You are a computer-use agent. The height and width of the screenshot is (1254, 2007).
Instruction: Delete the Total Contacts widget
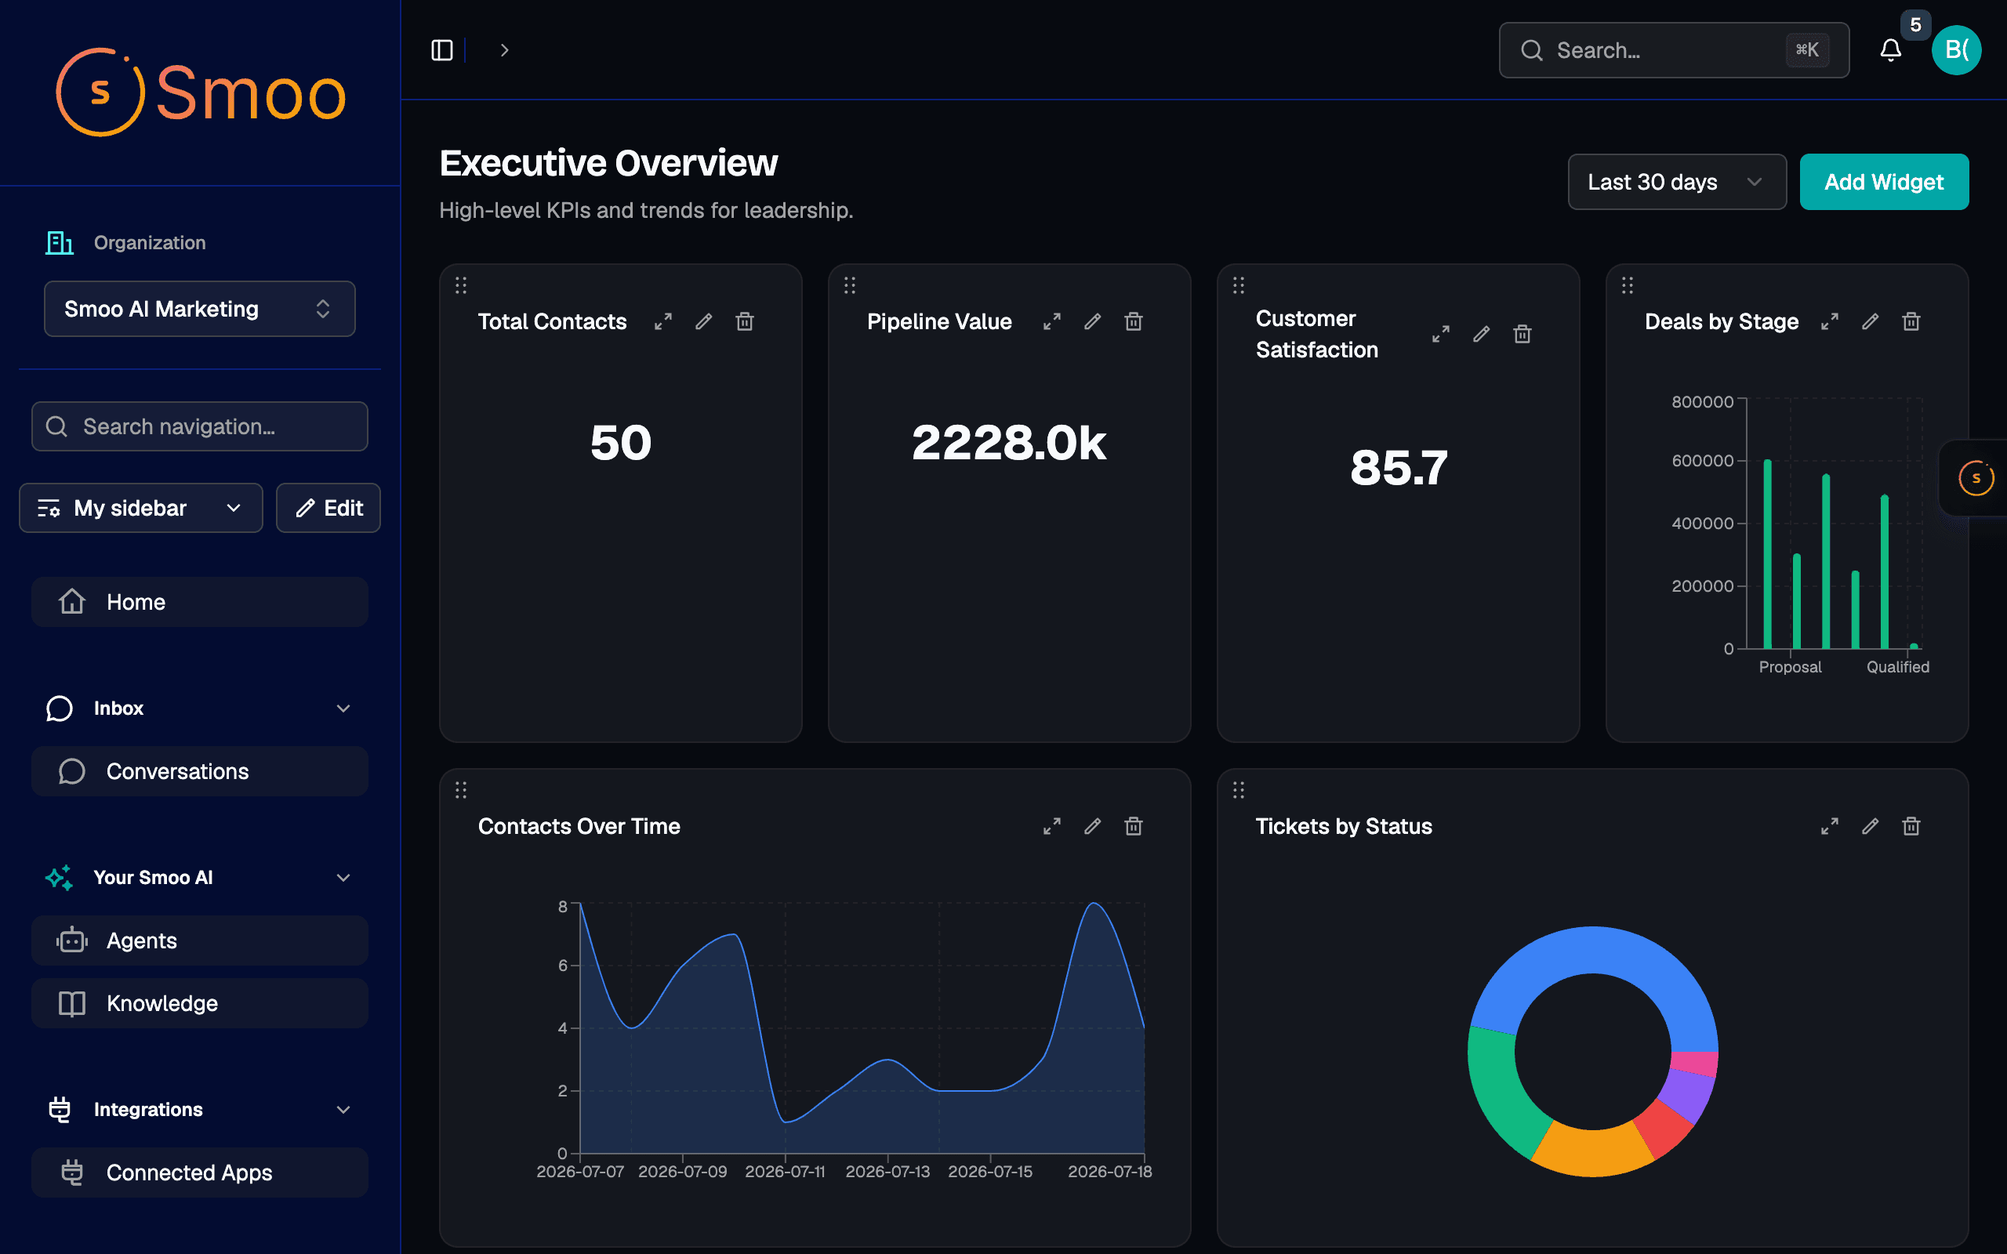click(745, 322)
